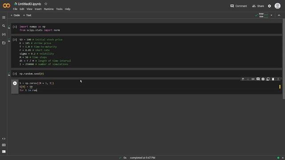
Task: Run the current code cell
Action: click(15, 83)
